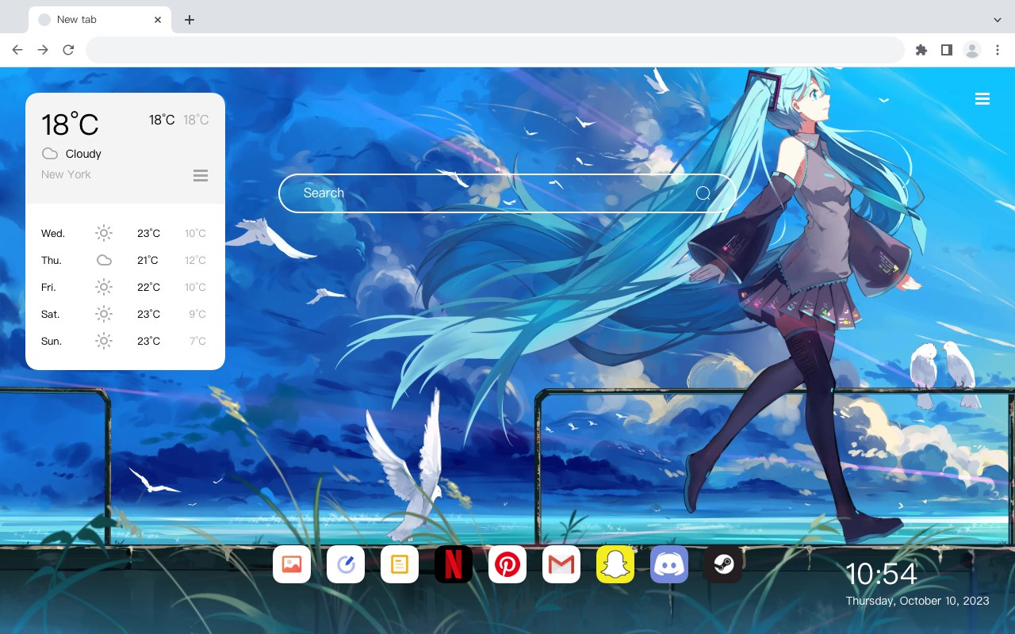Open the Snapchat shortcut icon
Image resolution: width=1015 pixels, height=634 pixels.
click(615, 564)
